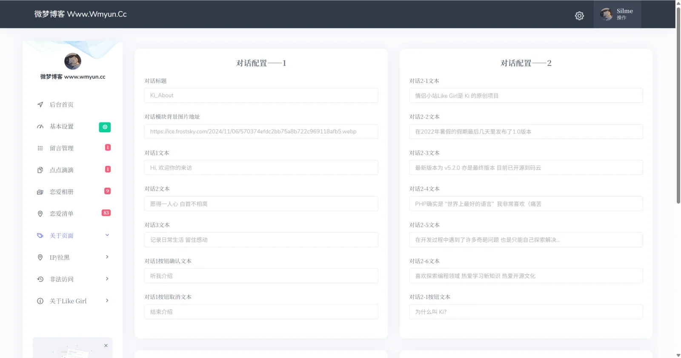The height and width of the screenshot is (358, 681).
Task: Click the green gear badge on 基本设置
Action: [x=105, y=127]
